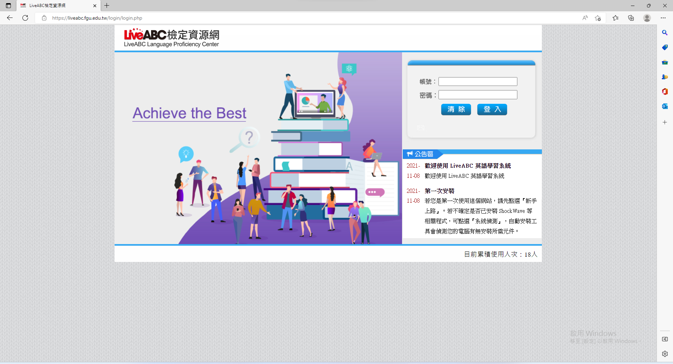Screen dimensions: 673x364
Task: Open sidebar Search icon
Action: (665, 33)
